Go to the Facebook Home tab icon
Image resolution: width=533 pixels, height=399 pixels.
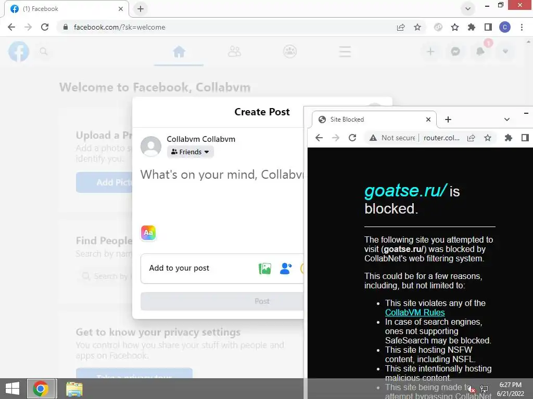click(x=179, y=52)
